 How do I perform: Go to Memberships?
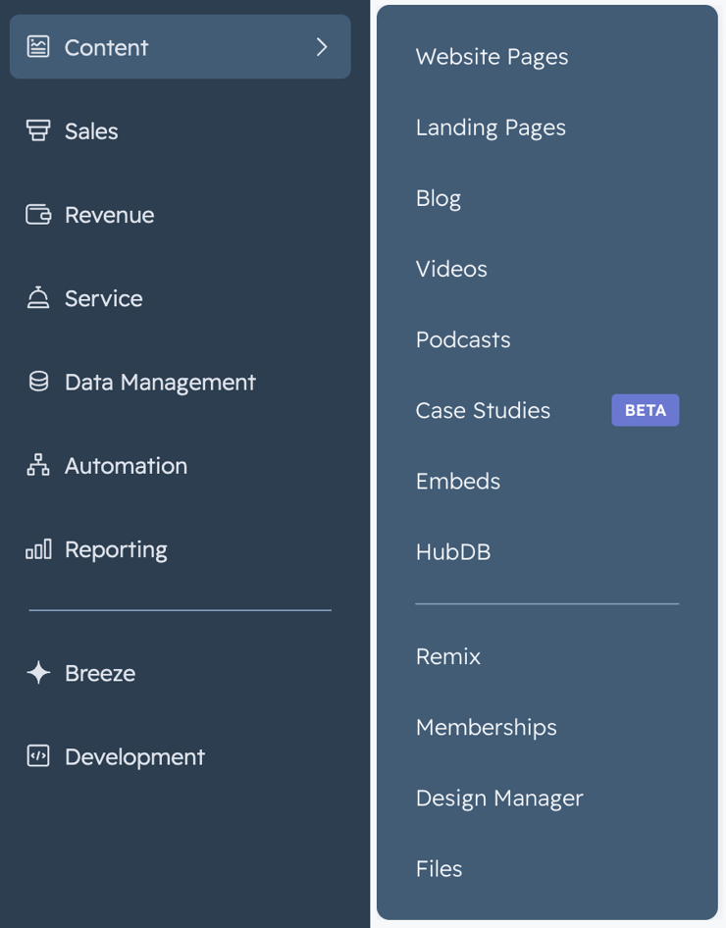click(x=487, y=727)
